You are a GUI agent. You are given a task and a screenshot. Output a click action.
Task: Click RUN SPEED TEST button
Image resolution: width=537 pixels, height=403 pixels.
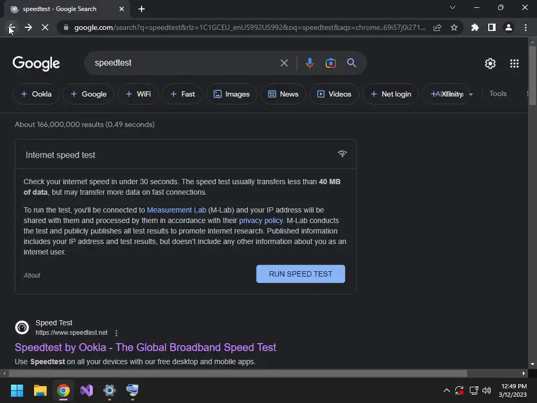click(x=300, y=274)
